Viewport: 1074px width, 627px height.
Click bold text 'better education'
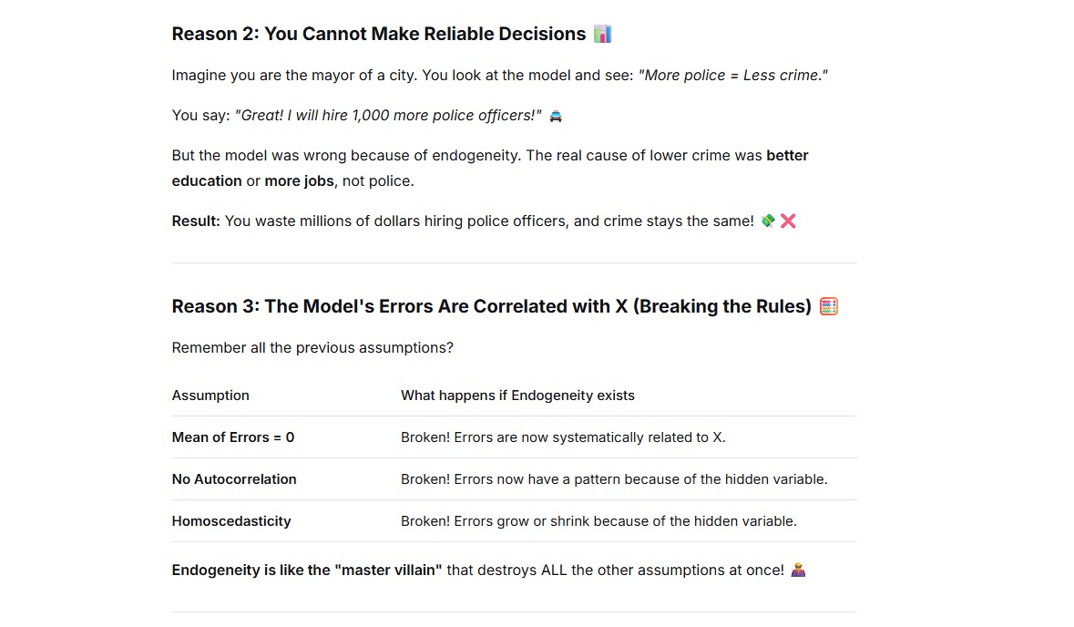(x=490, y=168)
